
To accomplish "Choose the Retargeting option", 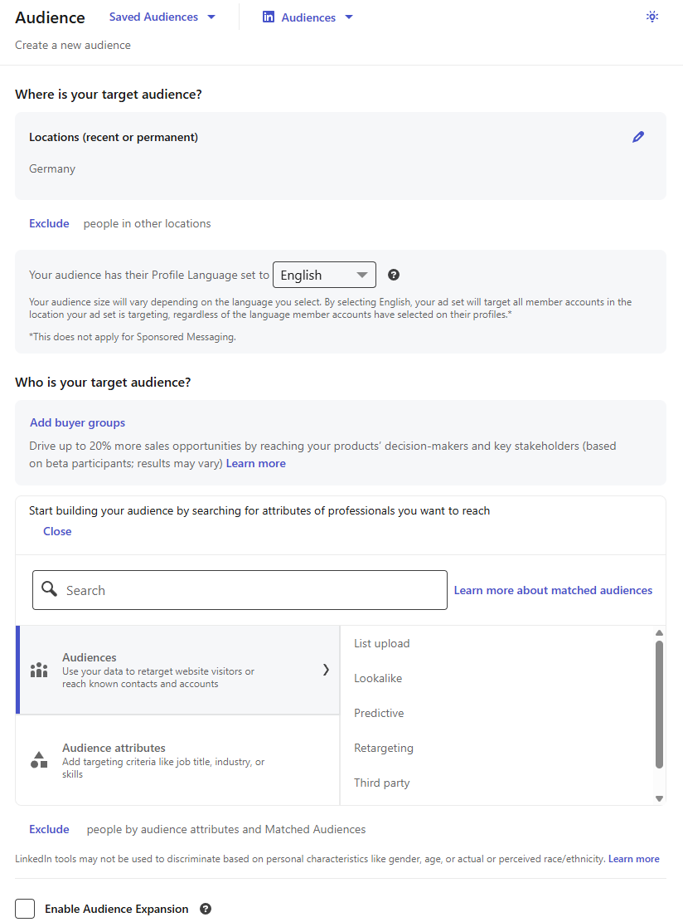I will coord(383,748).
